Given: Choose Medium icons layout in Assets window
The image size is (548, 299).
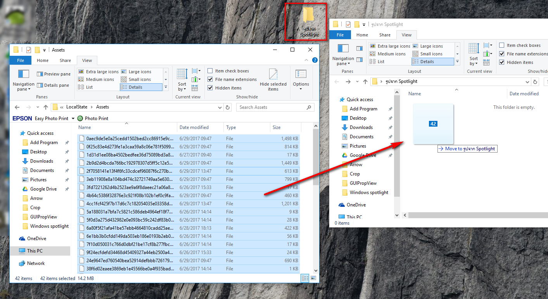Looking at the screenshot, I should click(x=96, y=79).
